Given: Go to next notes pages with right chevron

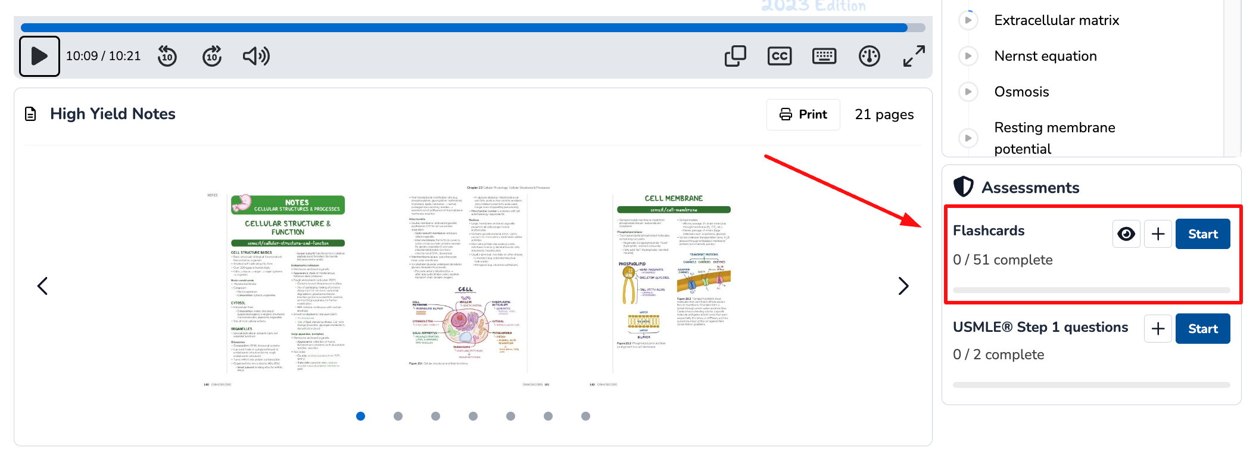Looking at the screenshot, I should point(903,287).
